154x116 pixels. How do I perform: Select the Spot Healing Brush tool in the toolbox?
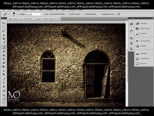pyautogui.click(x=4, y=47)
